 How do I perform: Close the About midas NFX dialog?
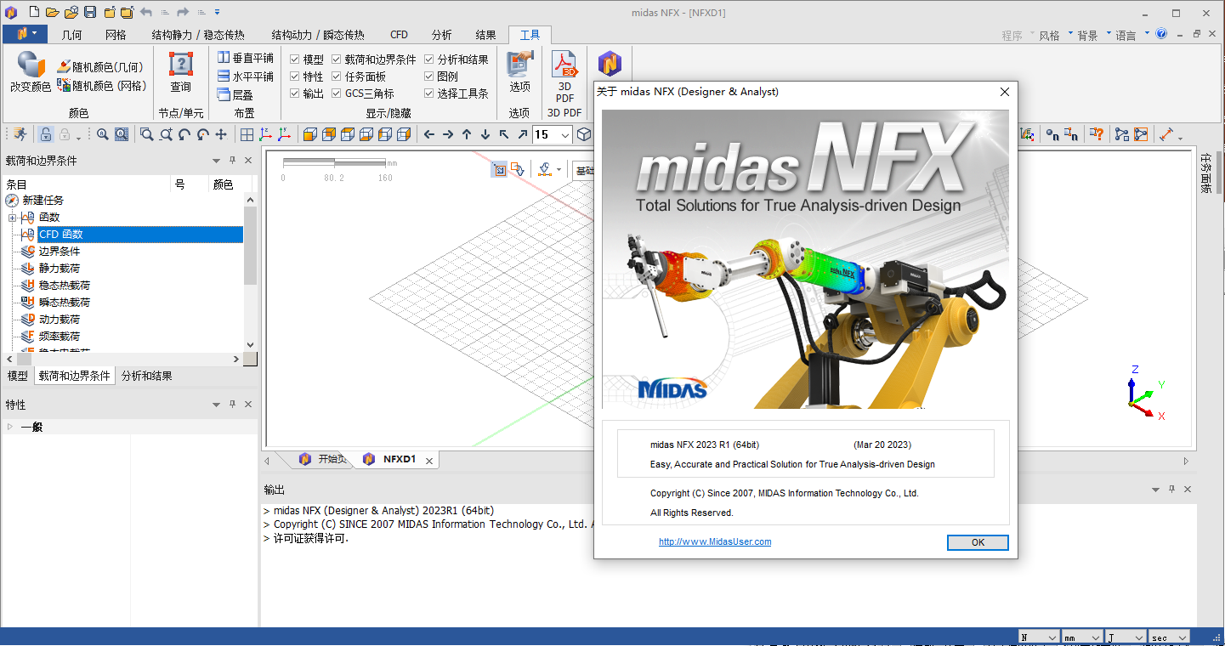pyautogui.click(x=1004, y=92)
